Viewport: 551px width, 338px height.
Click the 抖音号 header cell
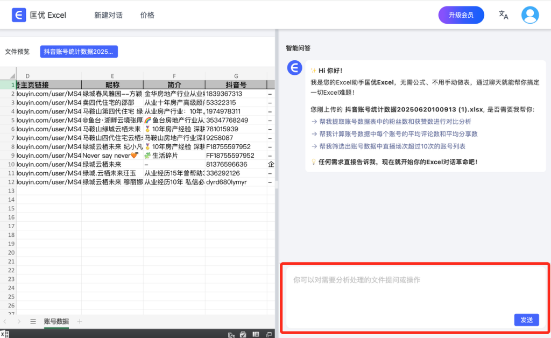(x=236, y=84)
